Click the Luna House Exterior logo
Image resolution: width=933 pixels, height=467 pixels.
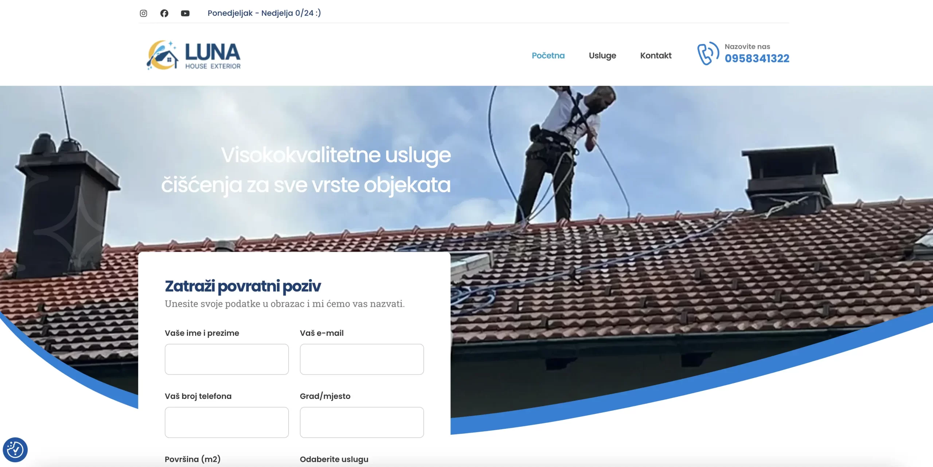click(x=194, y=55)
